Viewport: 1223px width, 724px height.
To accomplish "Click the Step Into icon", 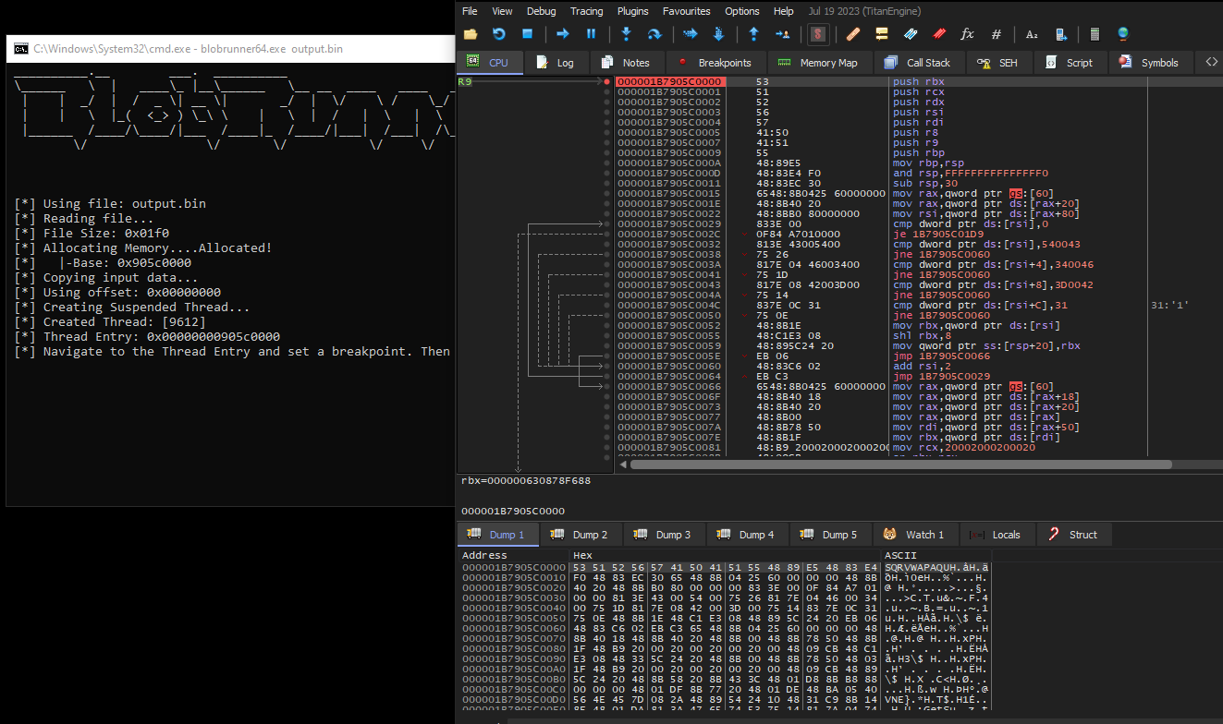I will tap(626, 34).
